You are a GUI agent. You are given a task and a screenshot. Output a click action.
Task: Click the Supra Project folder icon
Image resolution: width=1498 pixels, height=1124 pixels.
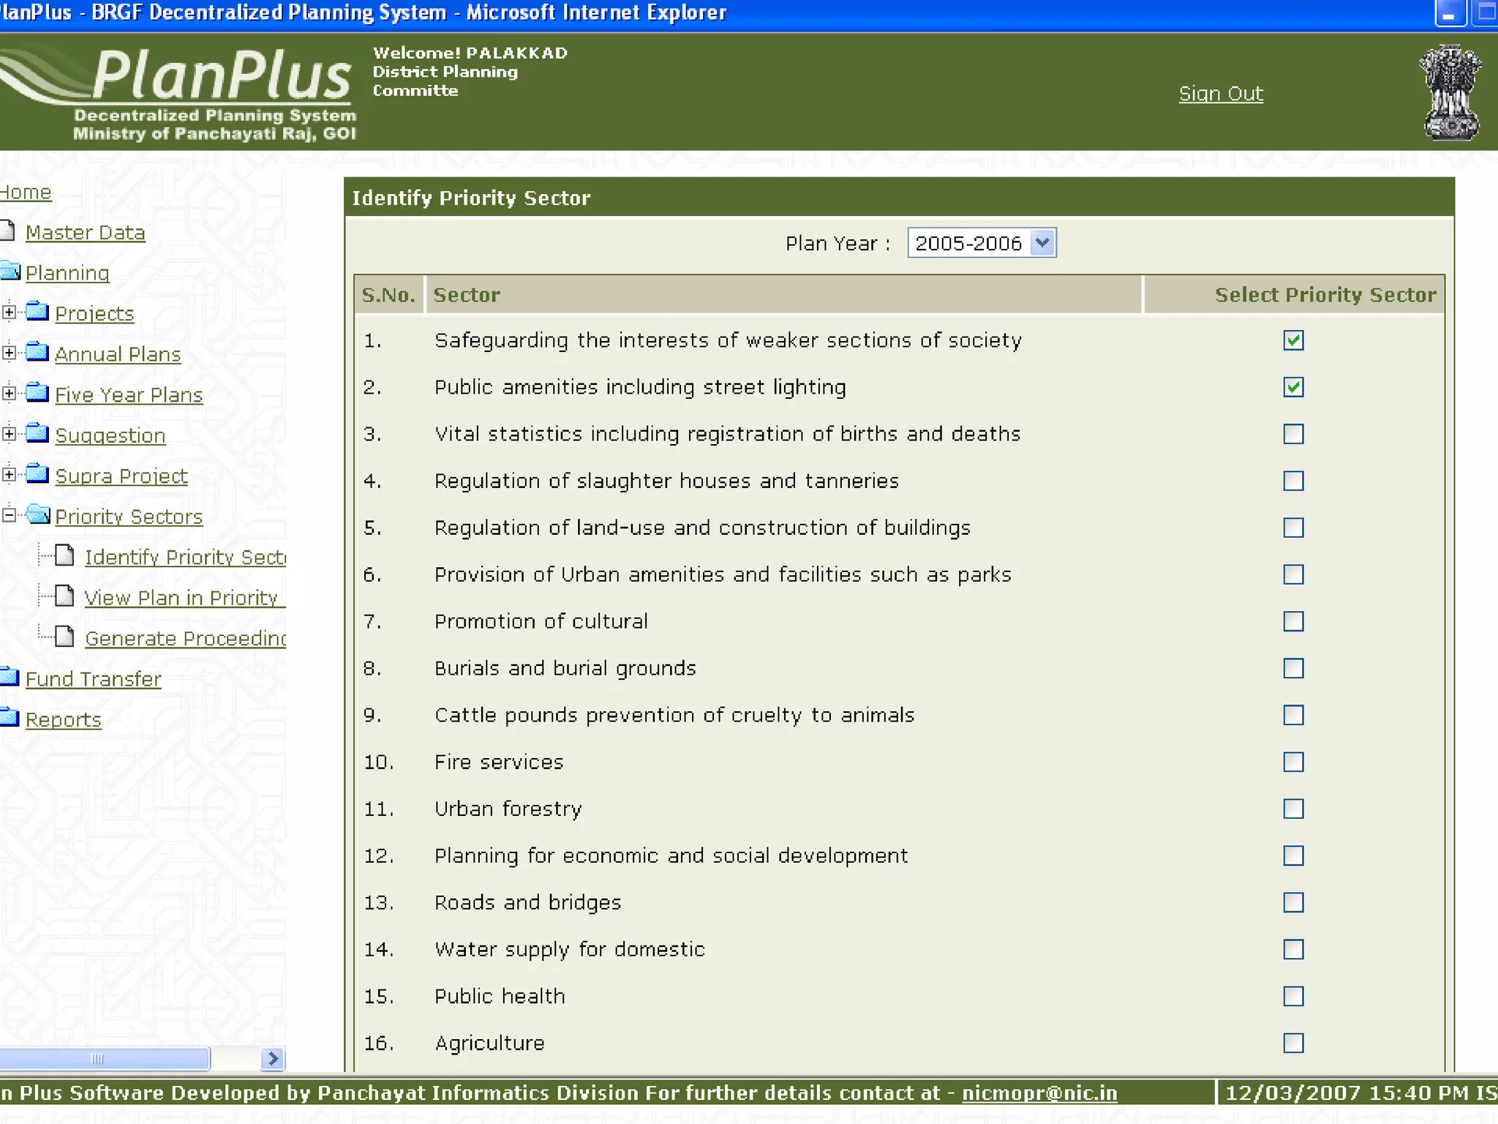click(37, 474)
